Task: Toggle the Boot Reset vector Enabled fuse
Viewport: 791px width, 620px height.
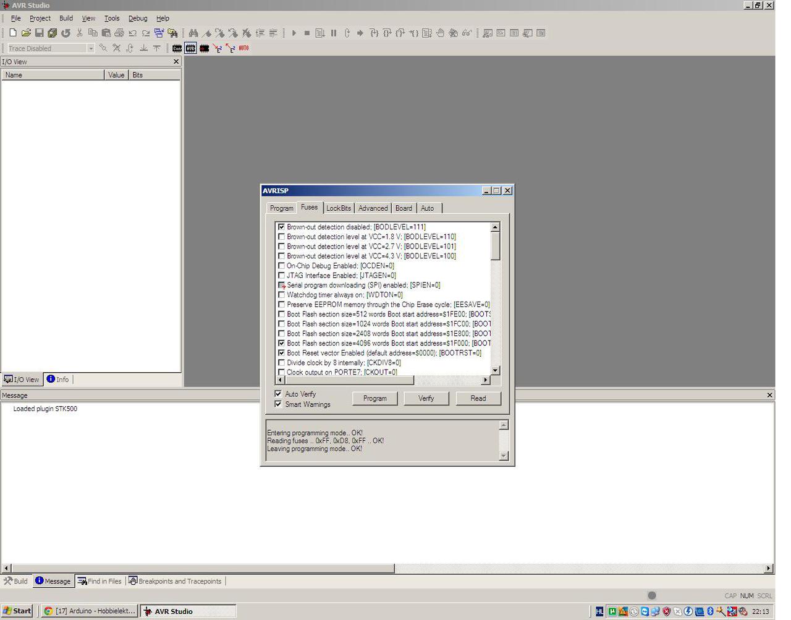Action: 282,353
